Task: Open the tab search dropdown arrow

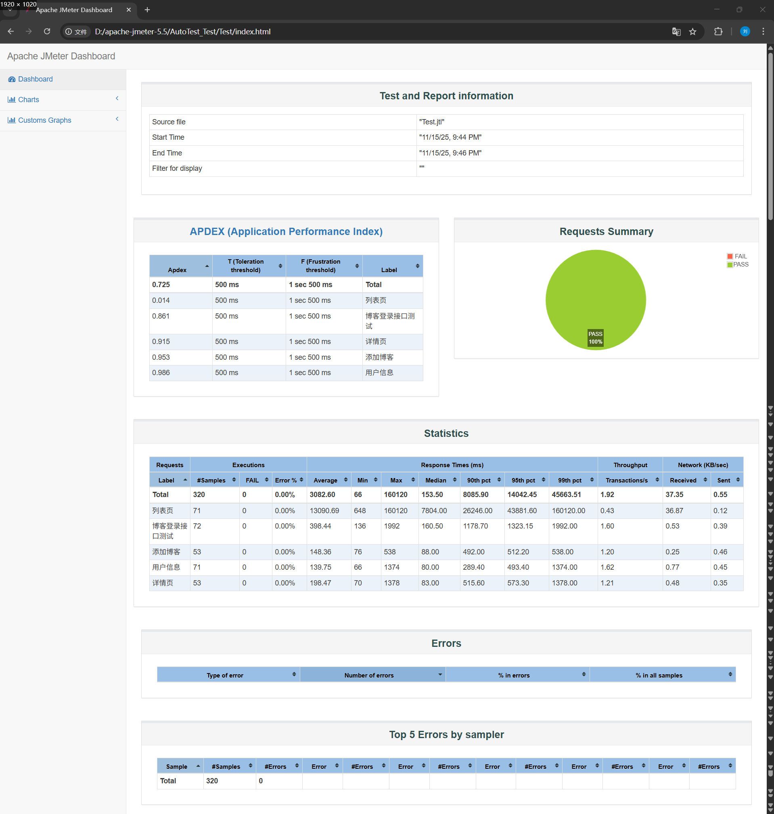Action: [x=10, y=10]
